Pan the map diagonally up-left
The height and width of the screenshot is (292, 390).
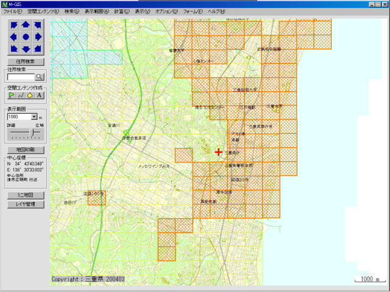14,25
